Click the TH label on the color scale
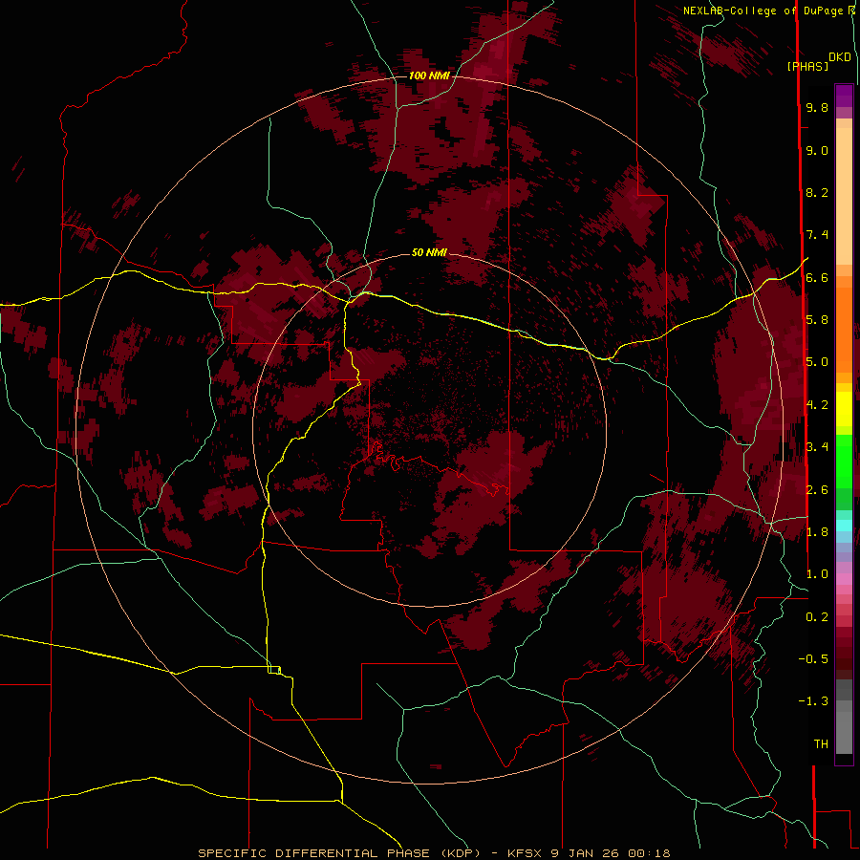 821,743
